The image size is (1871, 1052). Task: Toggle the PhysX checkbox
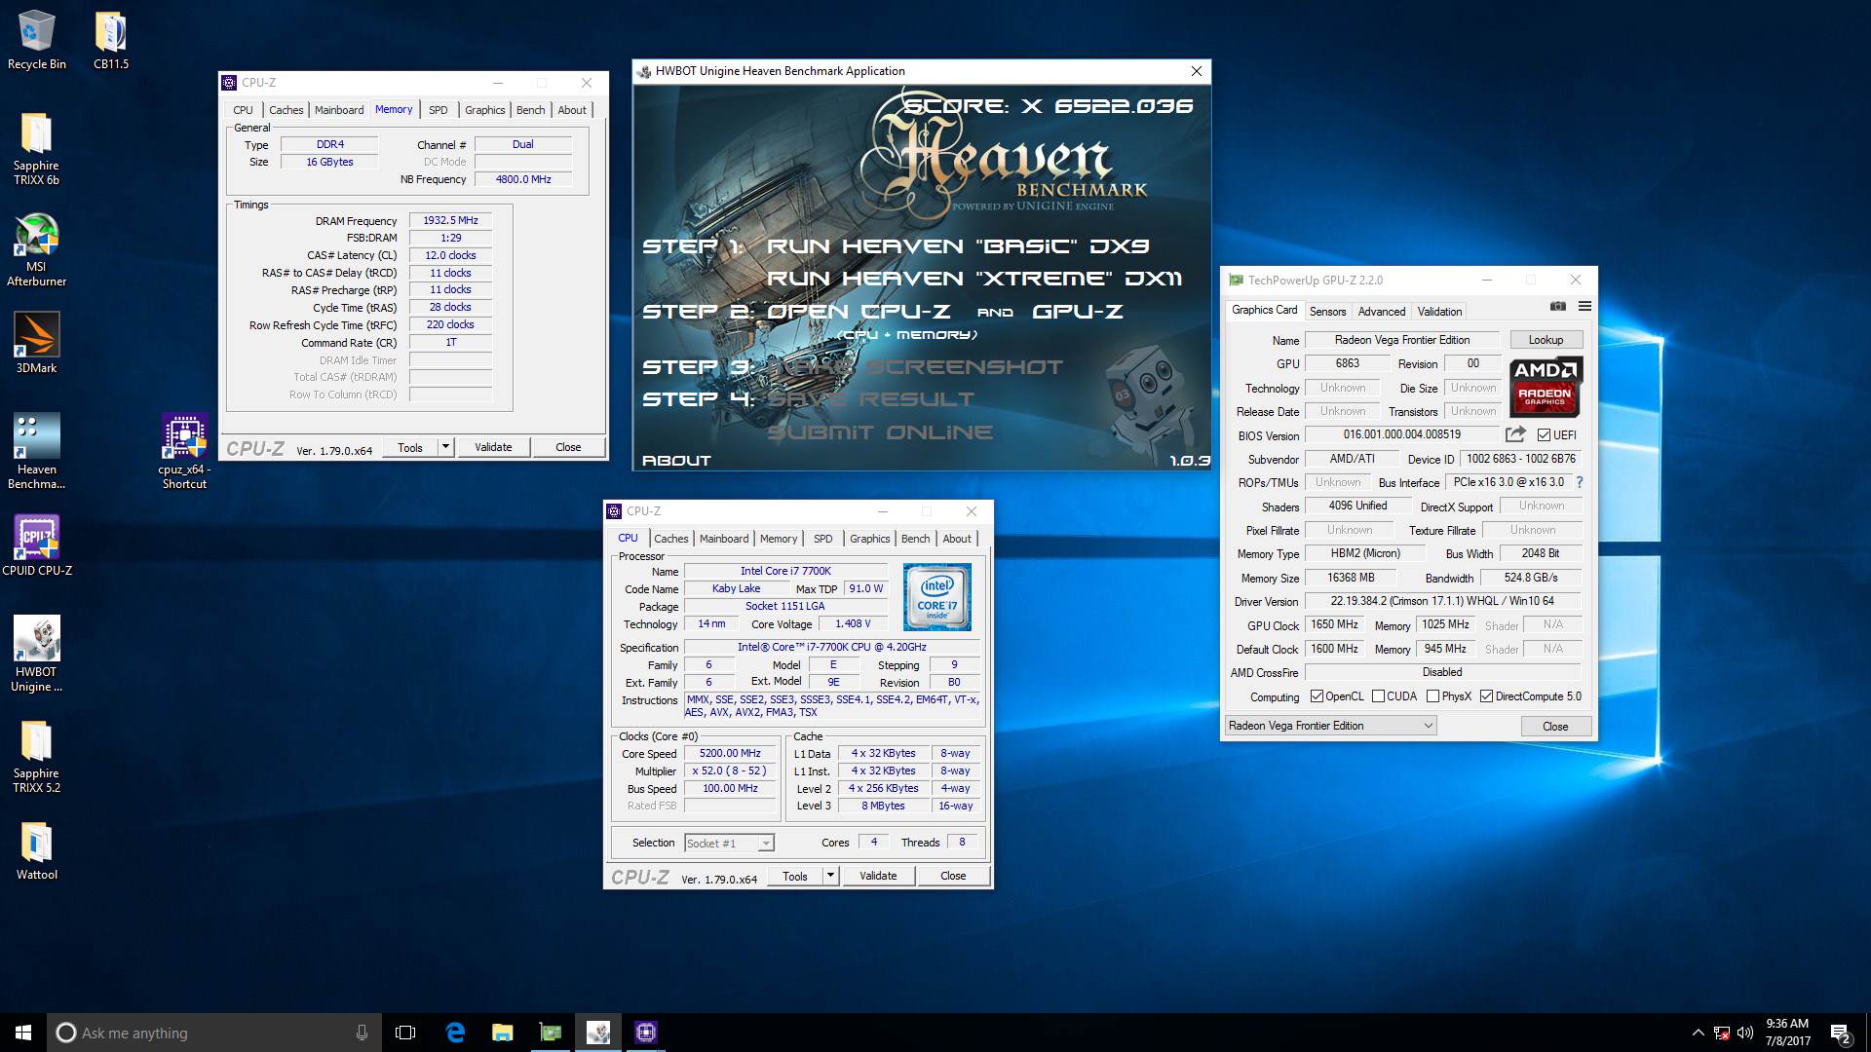pos(1432,696)
